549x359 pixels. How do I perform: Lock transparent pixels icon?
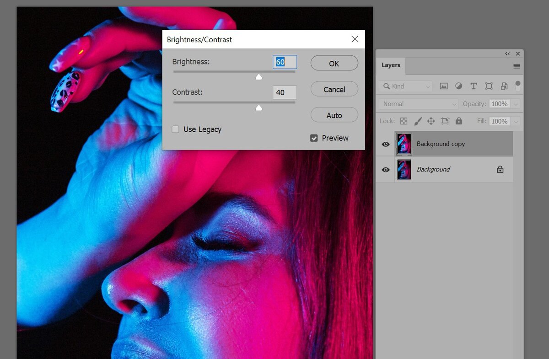(404, 121)
